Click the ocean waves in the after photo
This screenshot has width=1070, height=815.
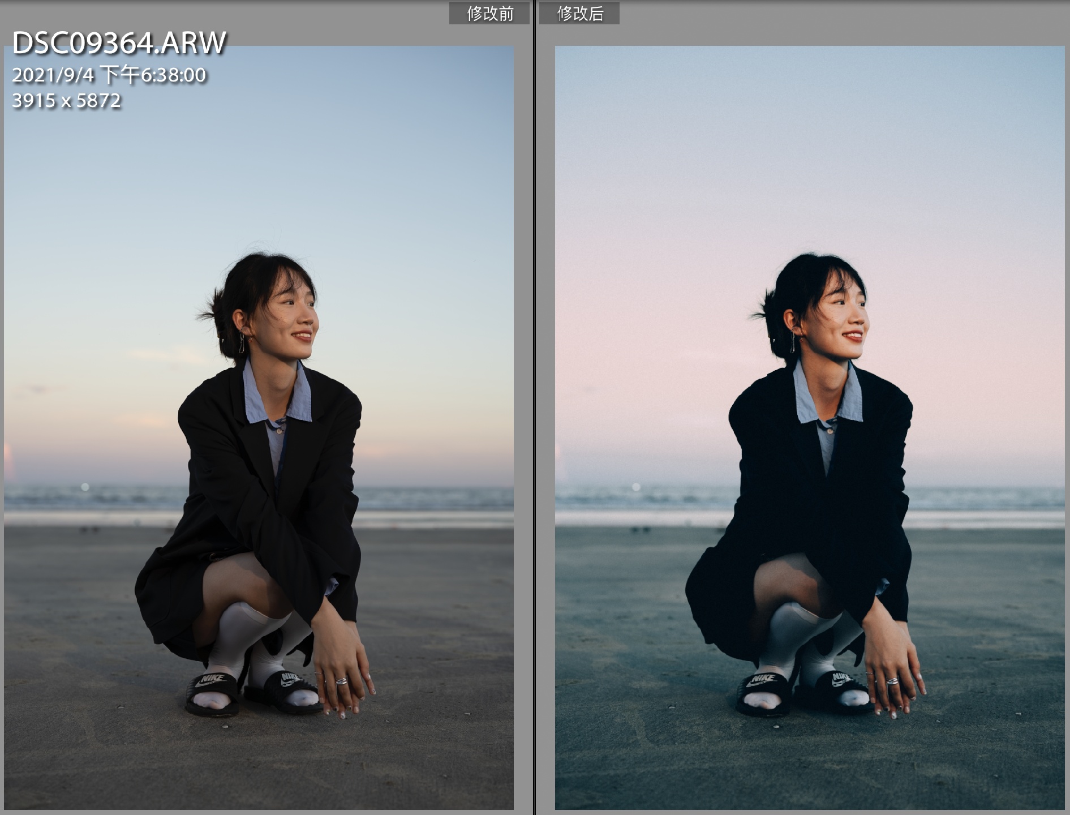(x=990, y=499)
